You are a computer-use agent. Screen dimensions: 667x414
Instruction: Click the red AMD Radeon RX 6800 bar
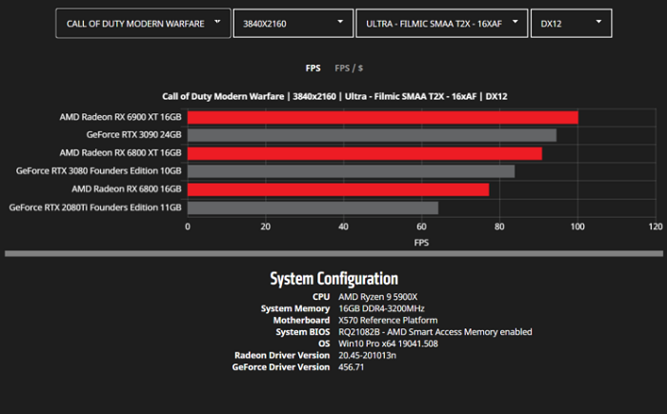337,189
